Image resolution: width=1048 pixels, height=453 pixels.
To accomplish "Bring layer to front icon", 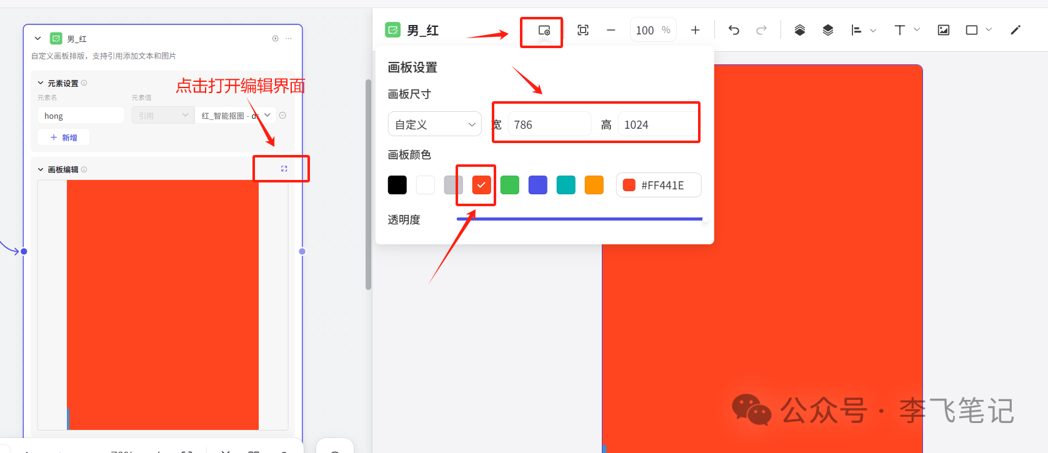I will pyautogui.click(x=800, y=30).
